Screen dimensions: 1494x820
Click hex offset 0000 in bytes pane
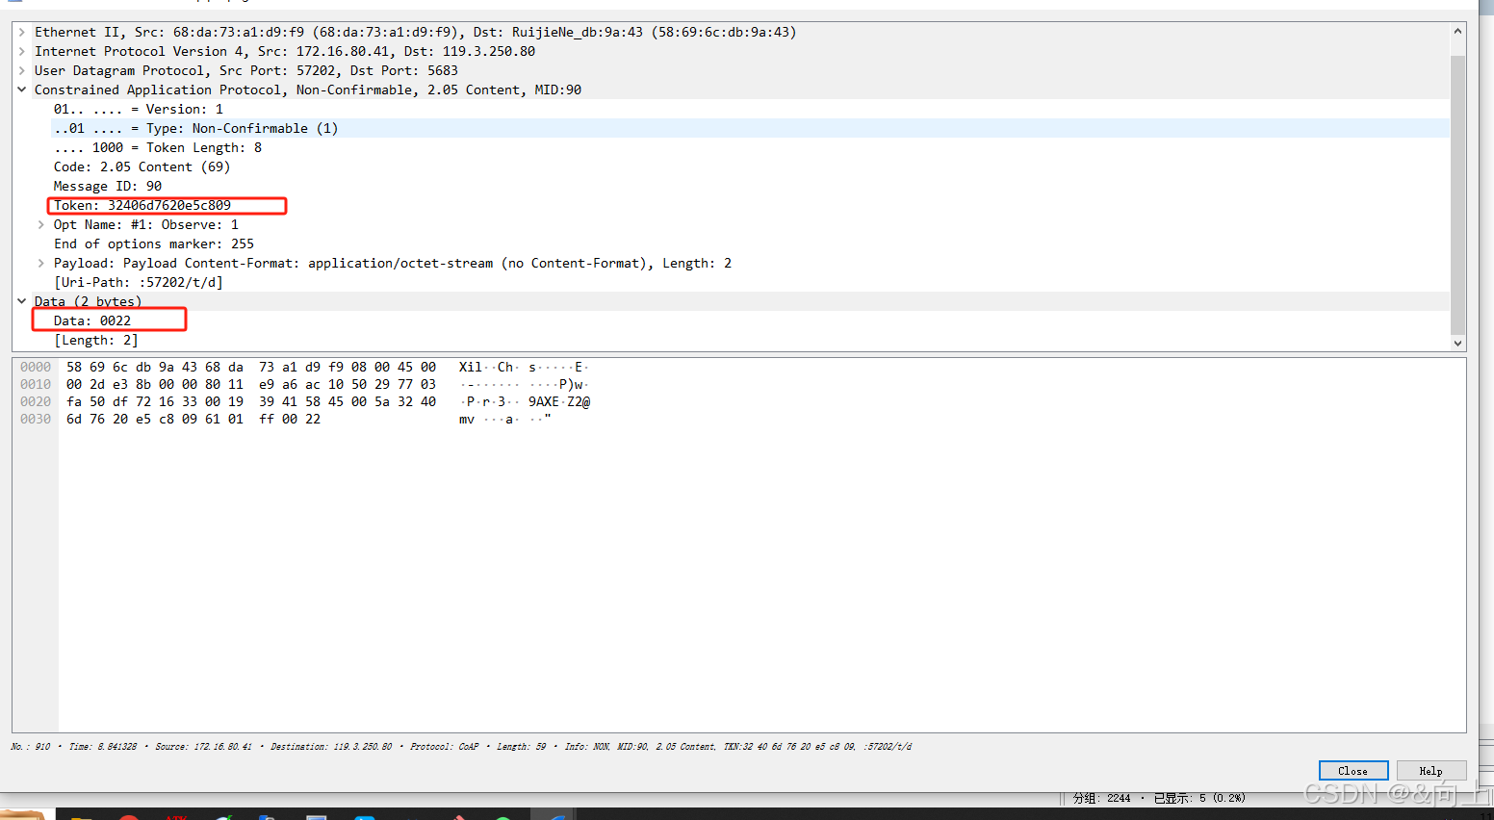point(36,367)
